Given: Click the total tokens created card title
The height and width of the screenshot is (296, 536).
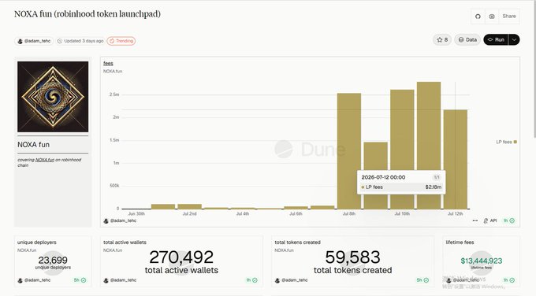Looking at the screenshot, I should (x=298, y=242).
